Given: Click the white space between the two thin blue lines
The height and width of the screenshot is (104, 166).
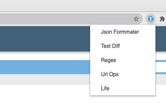Looking at the screenshot, I should 161,67.
